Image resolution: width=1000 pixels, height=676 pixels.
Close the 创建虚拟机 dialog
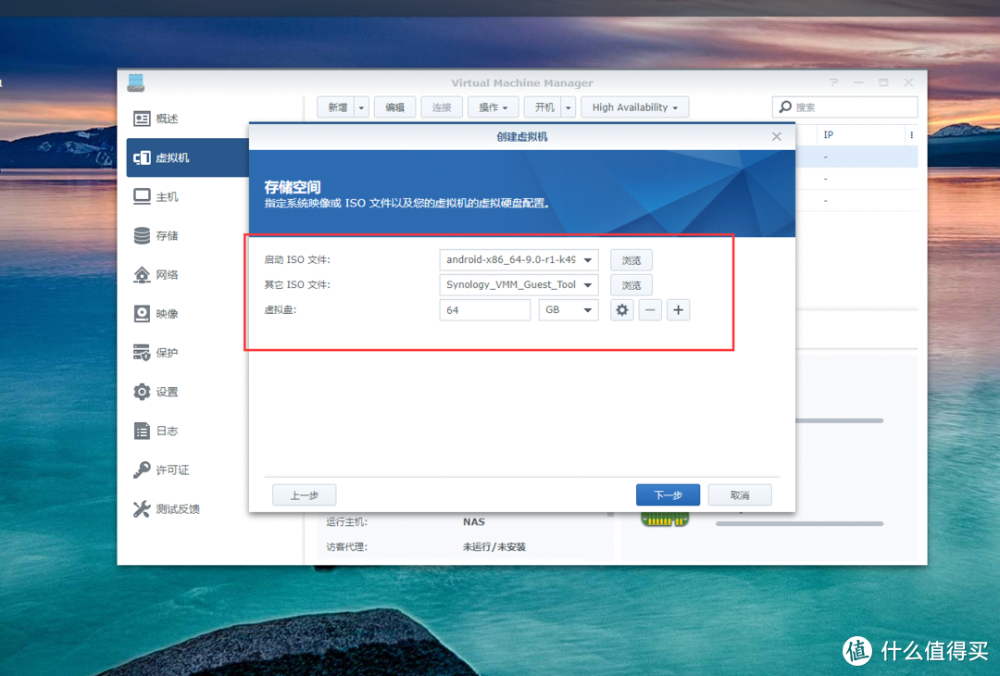click(776, 136)
